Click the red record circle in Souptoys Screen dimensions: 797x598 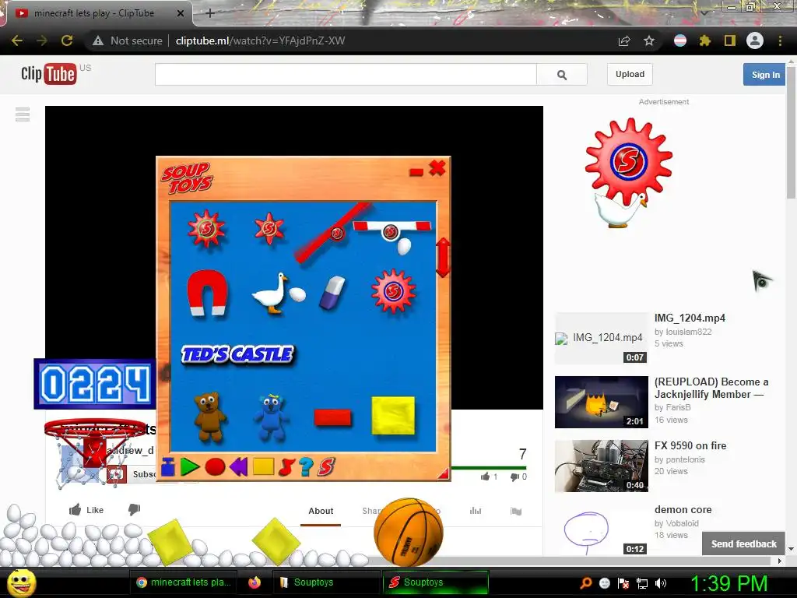[x=215, y=467]
